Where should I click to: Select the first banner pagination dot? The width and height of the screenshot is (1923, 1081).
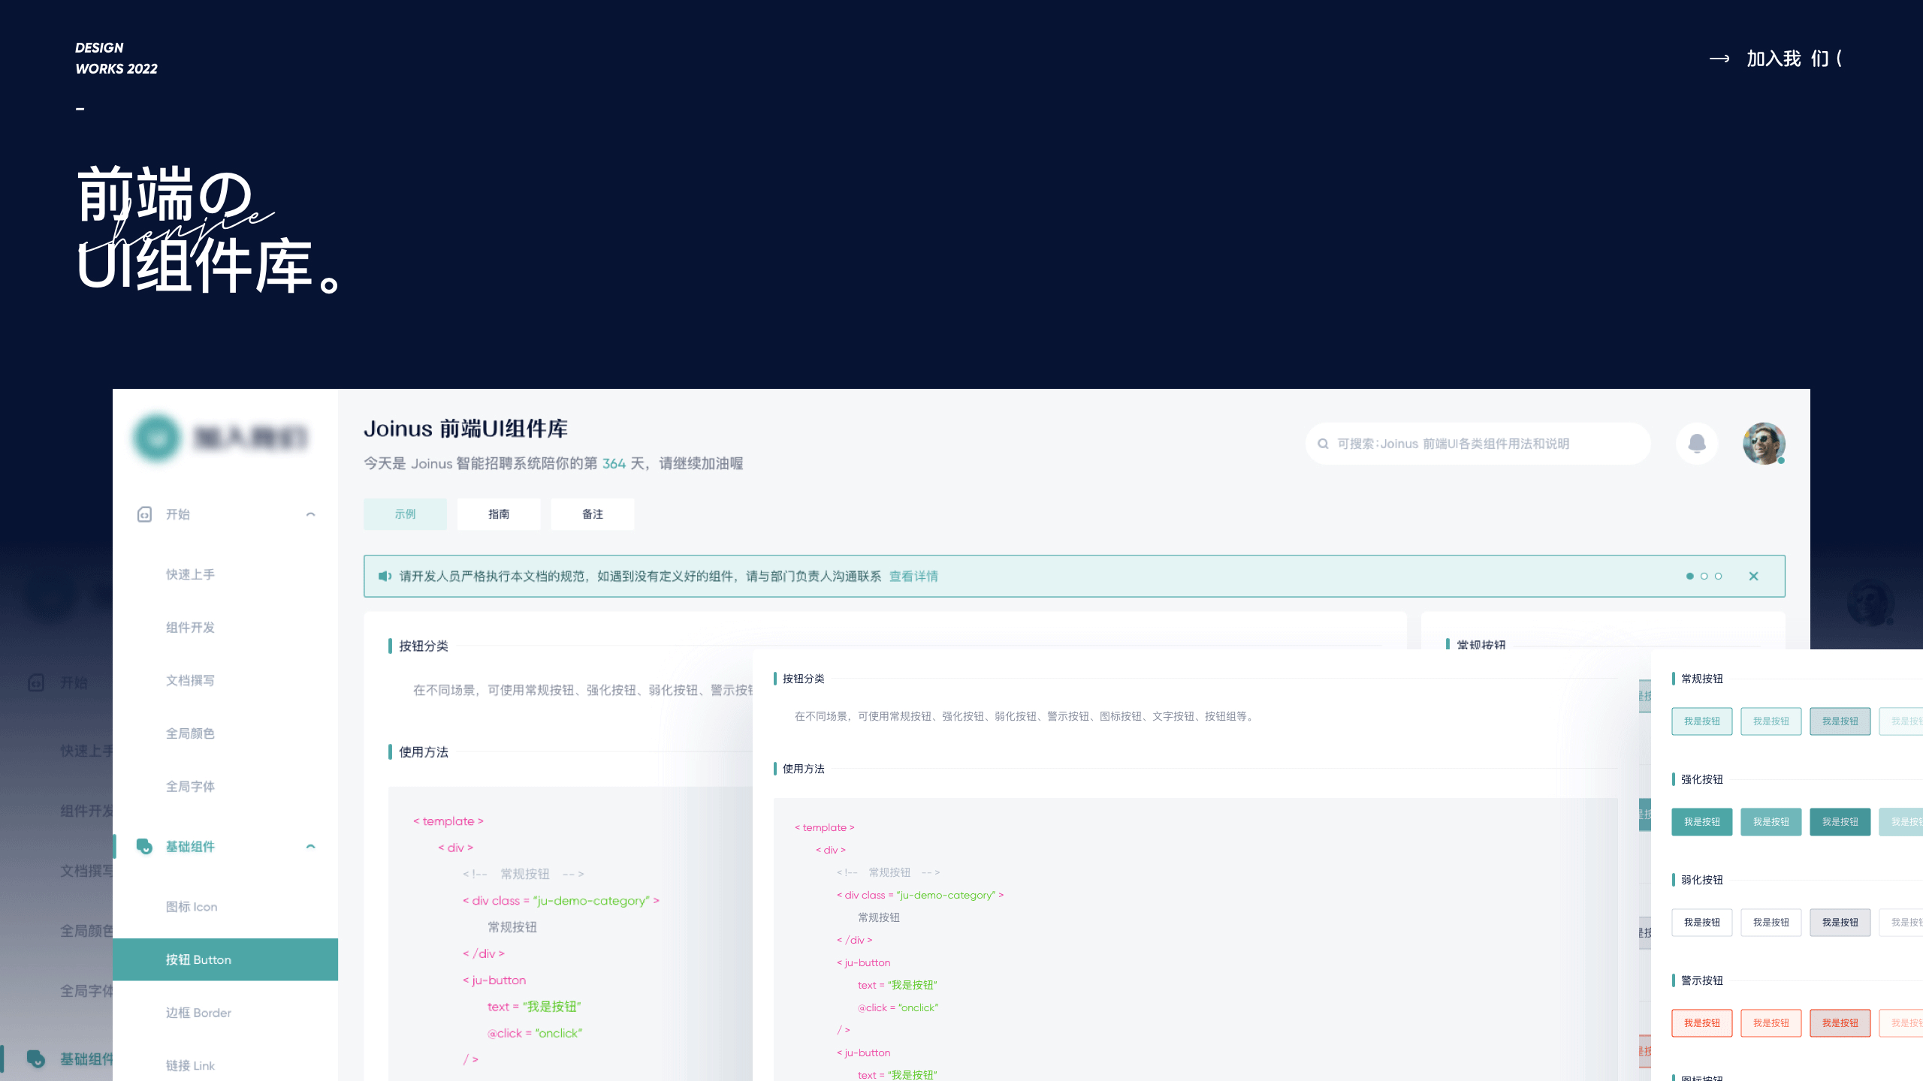pyautogui.click(x=1690, y=576)
